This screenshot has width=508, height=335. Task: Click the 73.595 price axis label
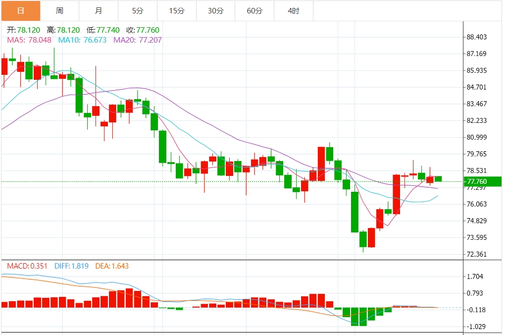point(477,238)
